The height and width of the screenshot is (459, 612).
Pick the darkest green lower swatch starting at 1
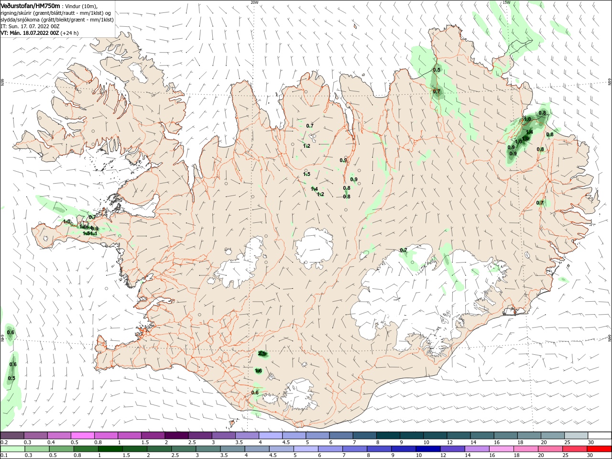click(x=110, y=449)
